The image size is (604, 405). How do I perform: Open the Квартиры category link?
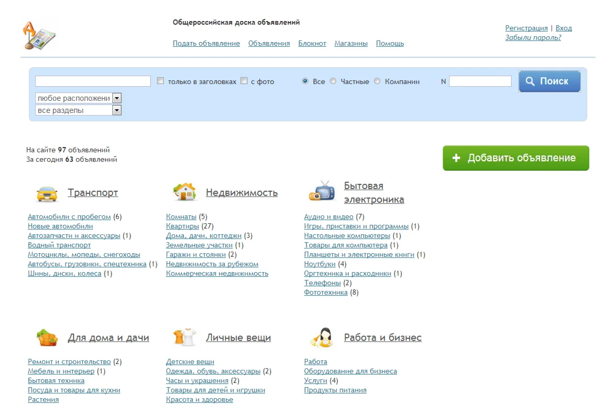pyautogui.click(x=182, y=226)
